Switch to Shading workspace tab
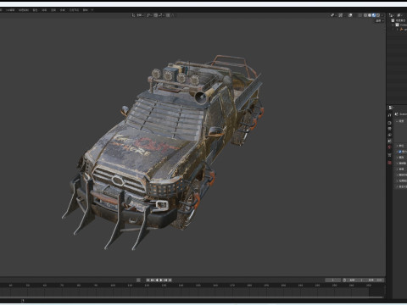407x305 pixels. (x=35, y=10)
